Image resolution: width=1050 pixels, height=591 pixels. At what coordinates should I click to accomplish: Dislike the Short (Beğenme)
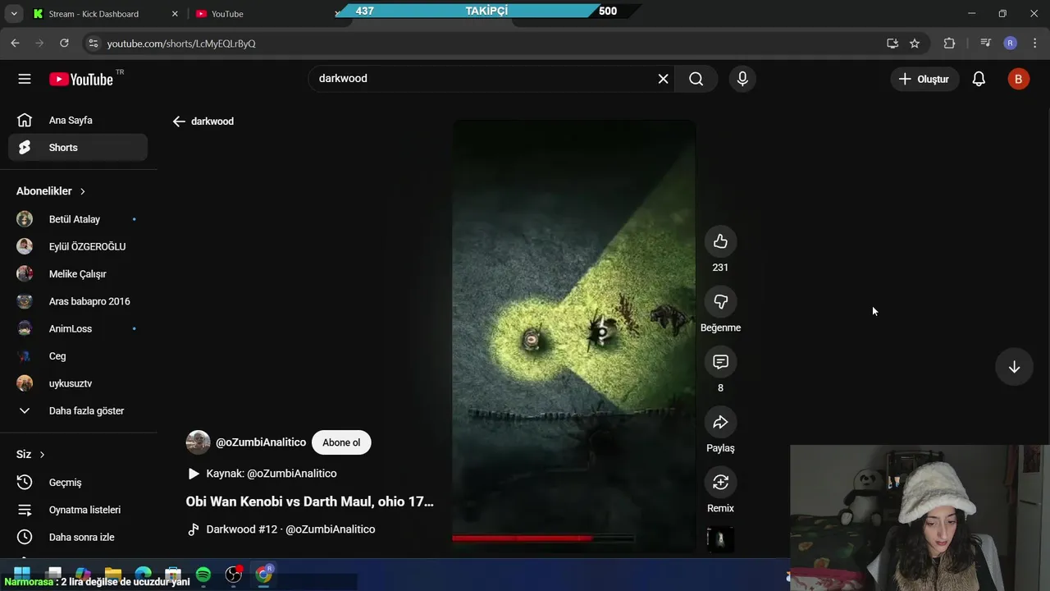720,302
